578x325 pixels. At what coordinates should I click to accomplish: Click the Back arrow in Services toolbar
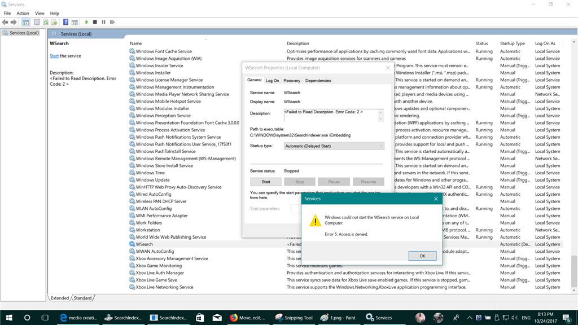5,22
